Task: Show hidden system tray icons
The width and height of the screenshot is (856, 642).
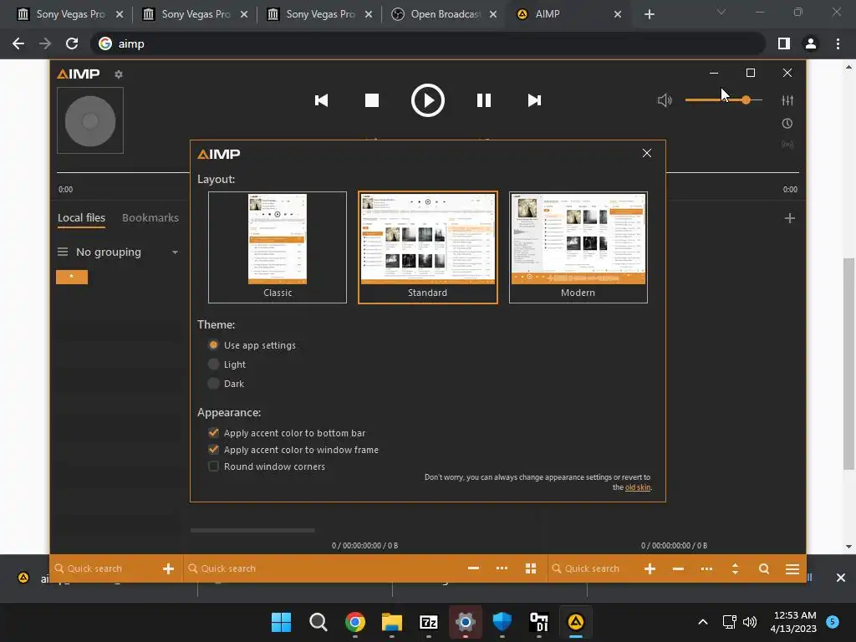Action: 702,622
